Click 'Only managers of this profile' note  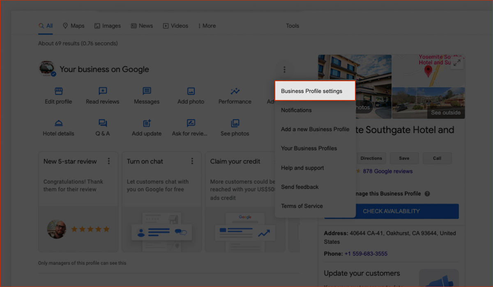pyautogui.click(x=82, y=263)
